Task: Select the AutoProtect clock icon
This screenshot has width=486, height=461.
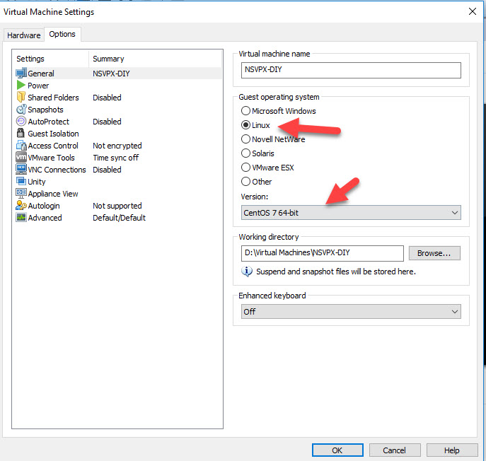Action: (x=21, y=122)
